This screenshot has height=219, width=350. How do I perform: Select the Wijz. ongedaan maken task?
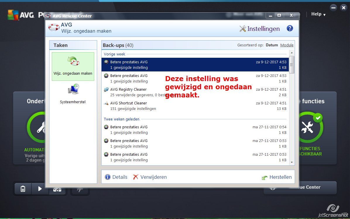click(x=73, y=66)
